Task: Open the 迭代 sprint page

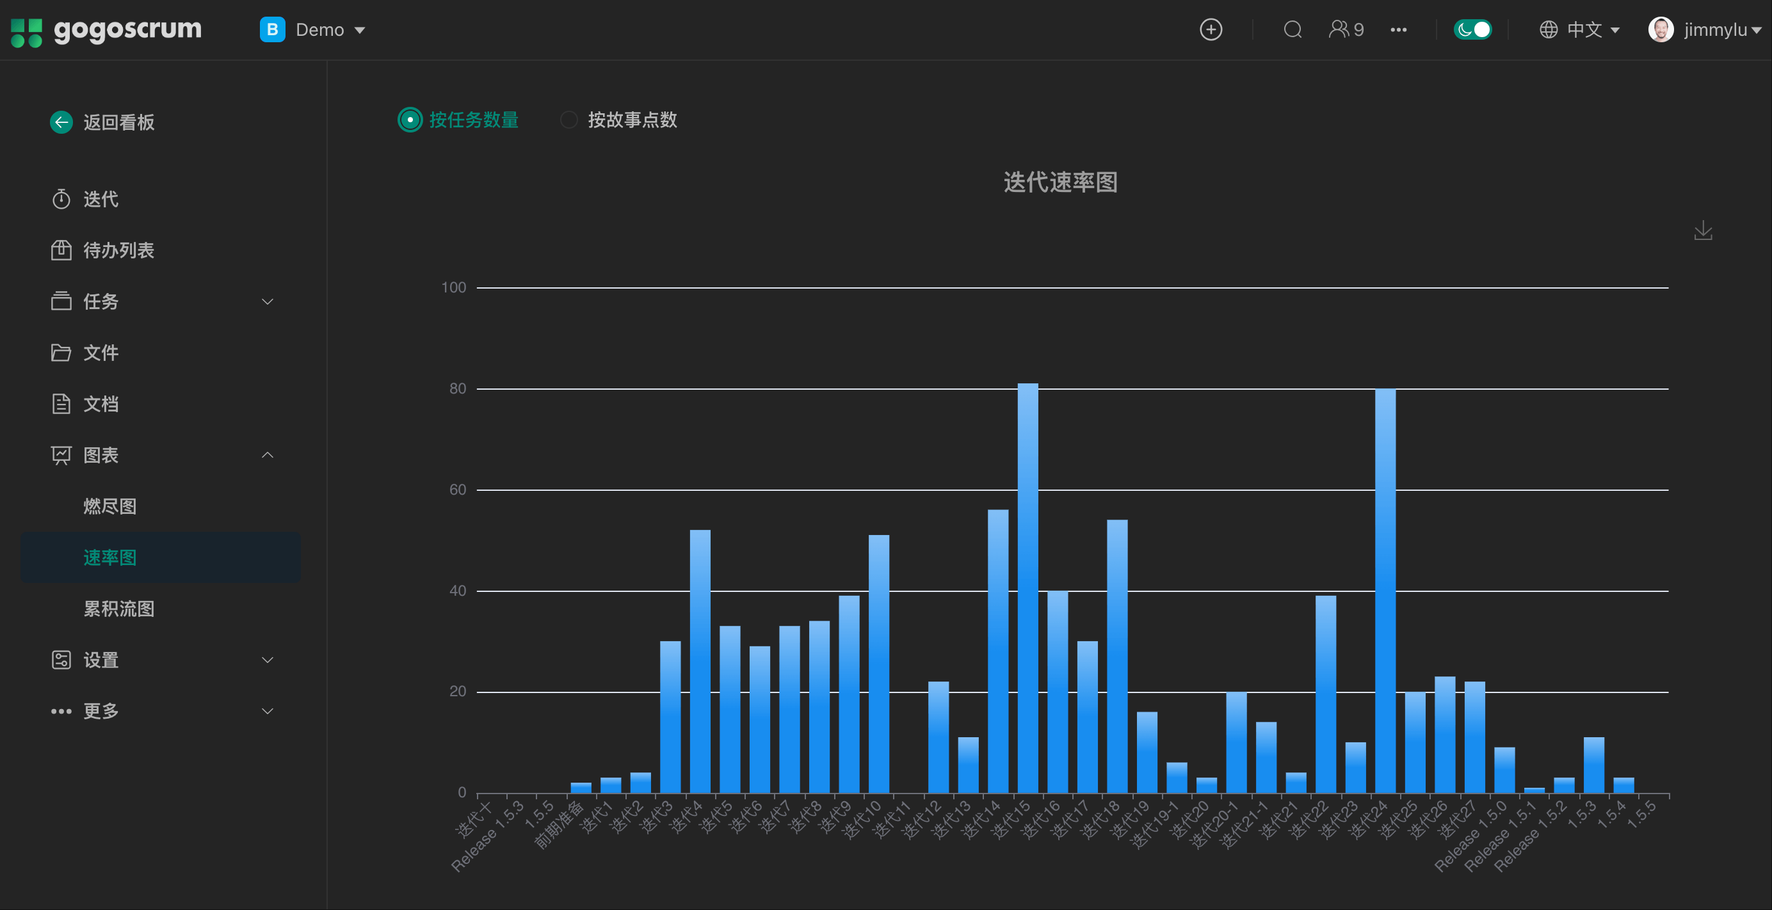Action: (101, 200)
